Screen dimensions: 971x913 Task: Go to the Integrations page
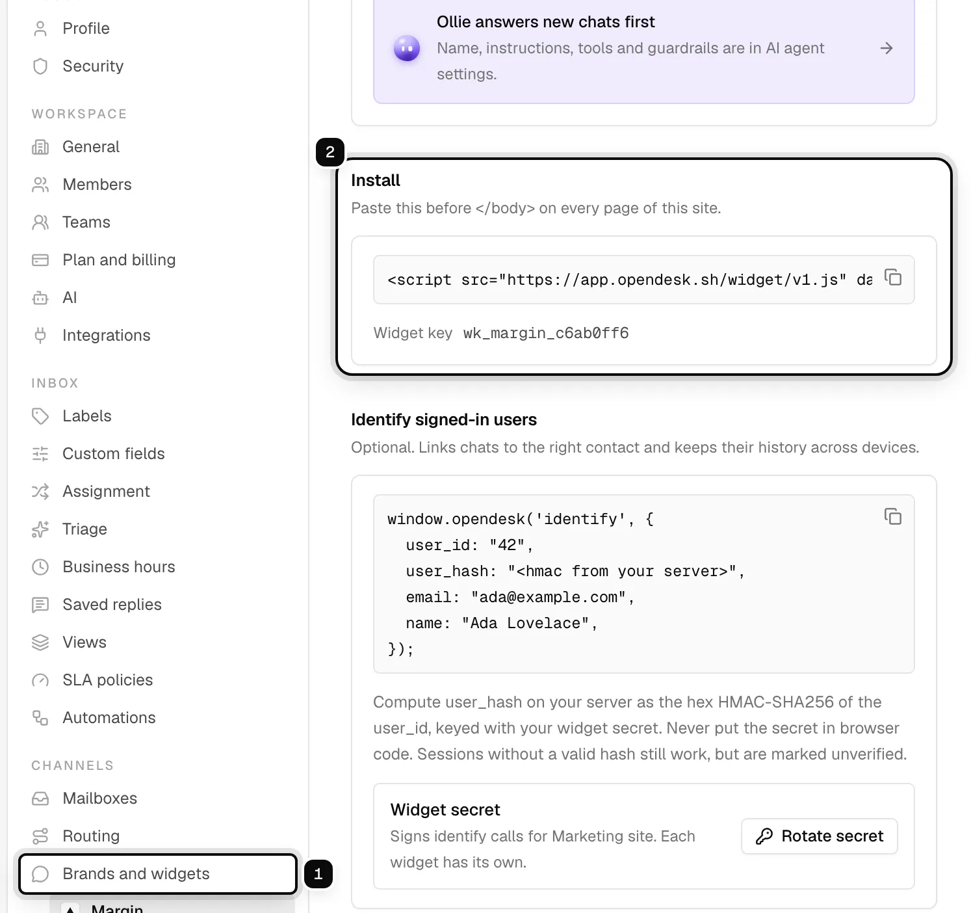pyautogui.click(x=157, y=336)
